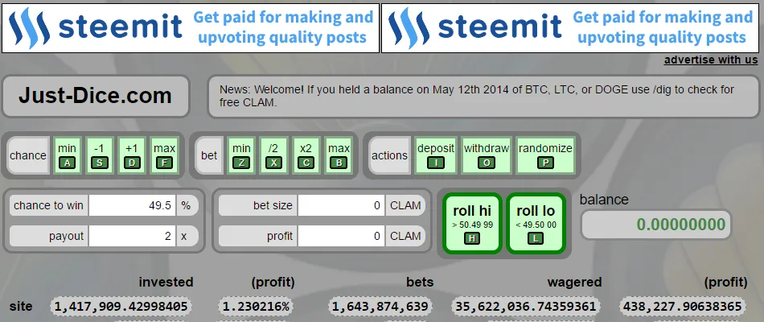Screen dimensions: 764x322
Task: Roll hi button
Action: pyautogui.click(x=472, y=224)
